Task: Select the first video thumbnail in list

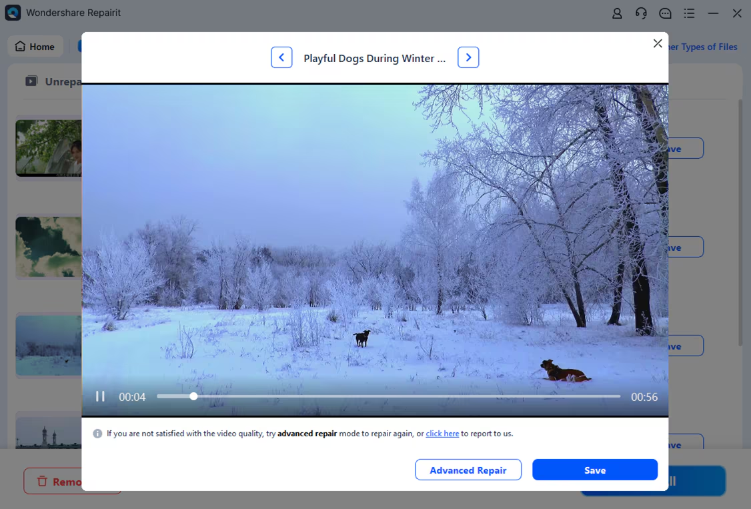Action: (x=48, y=148)
